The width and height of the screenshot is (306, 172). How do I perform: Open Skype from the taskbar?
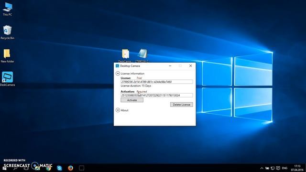[x=59, y=168]
